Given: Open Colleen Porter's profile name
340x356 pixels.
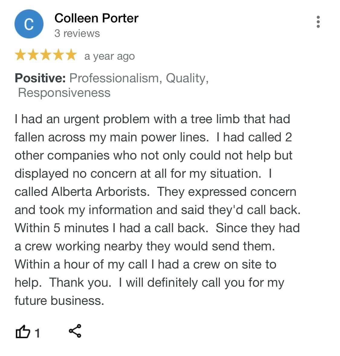Looking at the screenshot, I should pos(96,18).
